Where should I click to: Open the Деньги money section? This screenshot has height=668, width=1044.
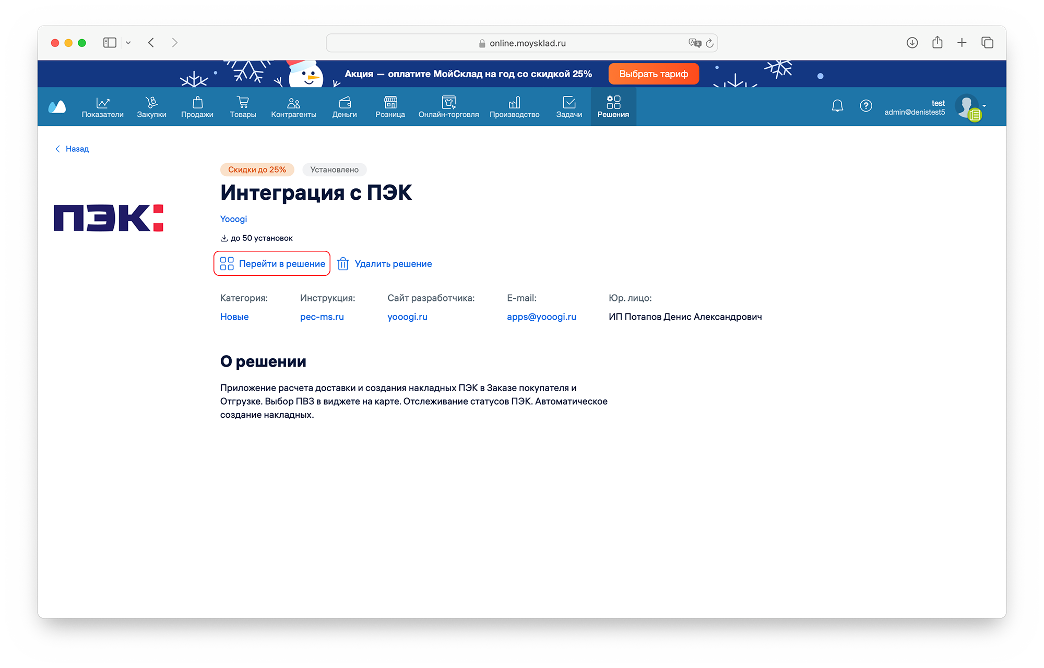pos(345,107)
